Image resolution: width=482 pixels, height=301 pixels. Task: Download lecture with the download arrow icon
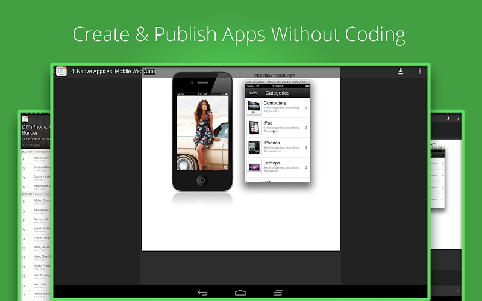(x=401, y=71)
